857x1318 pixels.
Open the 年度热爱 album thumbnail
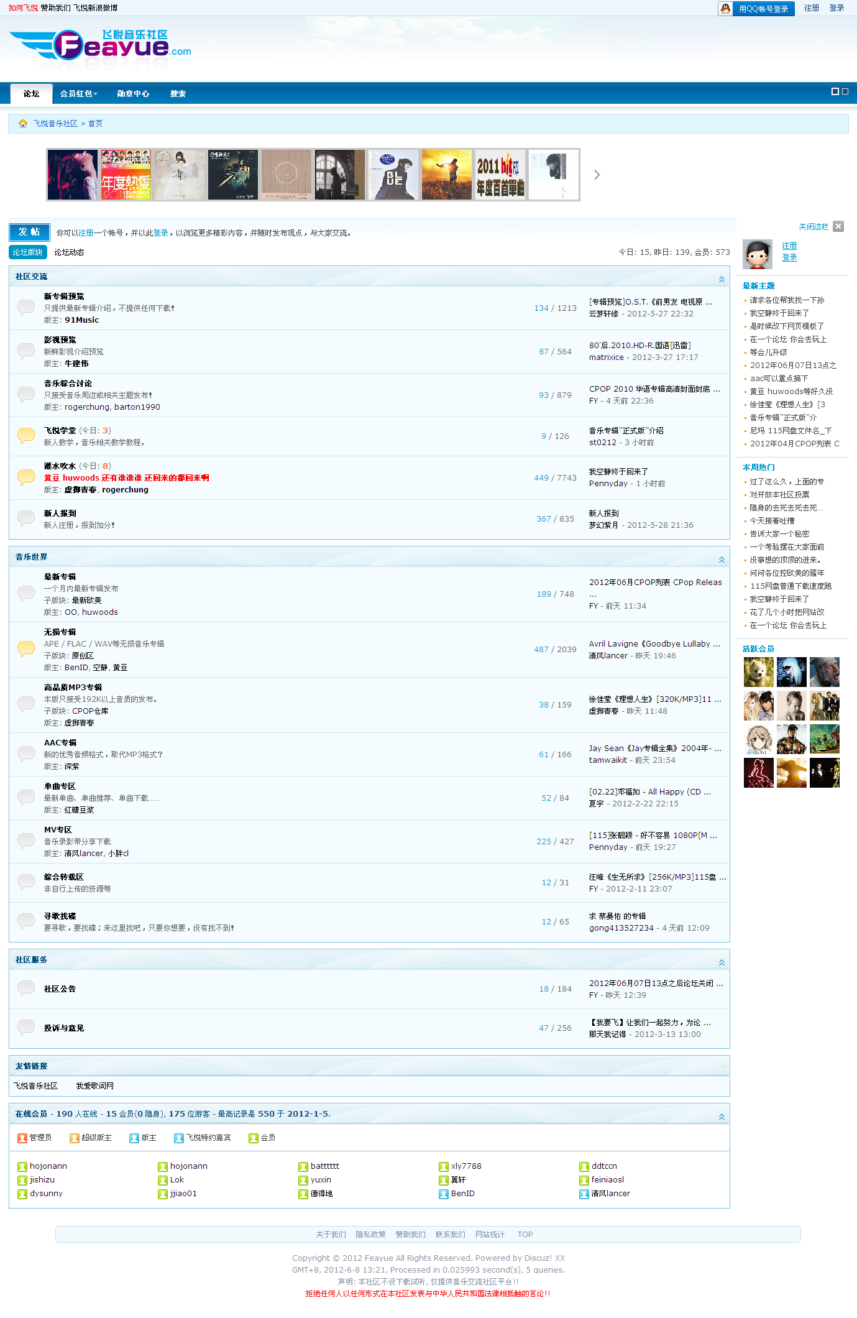tap(126, 175)
